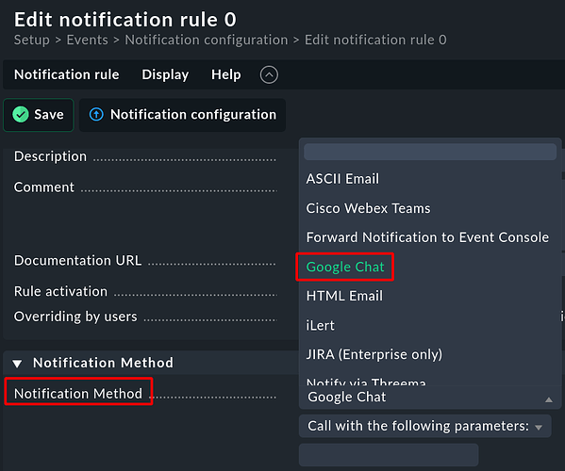
Task: Go to Notification configuration button
Action: point(182,115)
